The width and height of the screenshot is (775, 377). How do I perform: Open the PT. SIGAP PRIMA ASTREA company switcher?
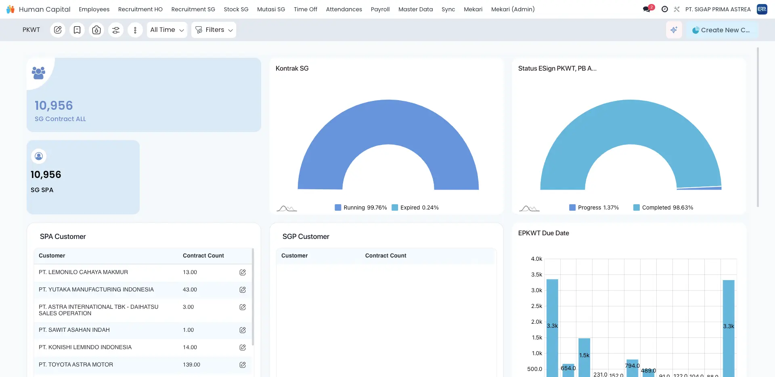point(718,9)
